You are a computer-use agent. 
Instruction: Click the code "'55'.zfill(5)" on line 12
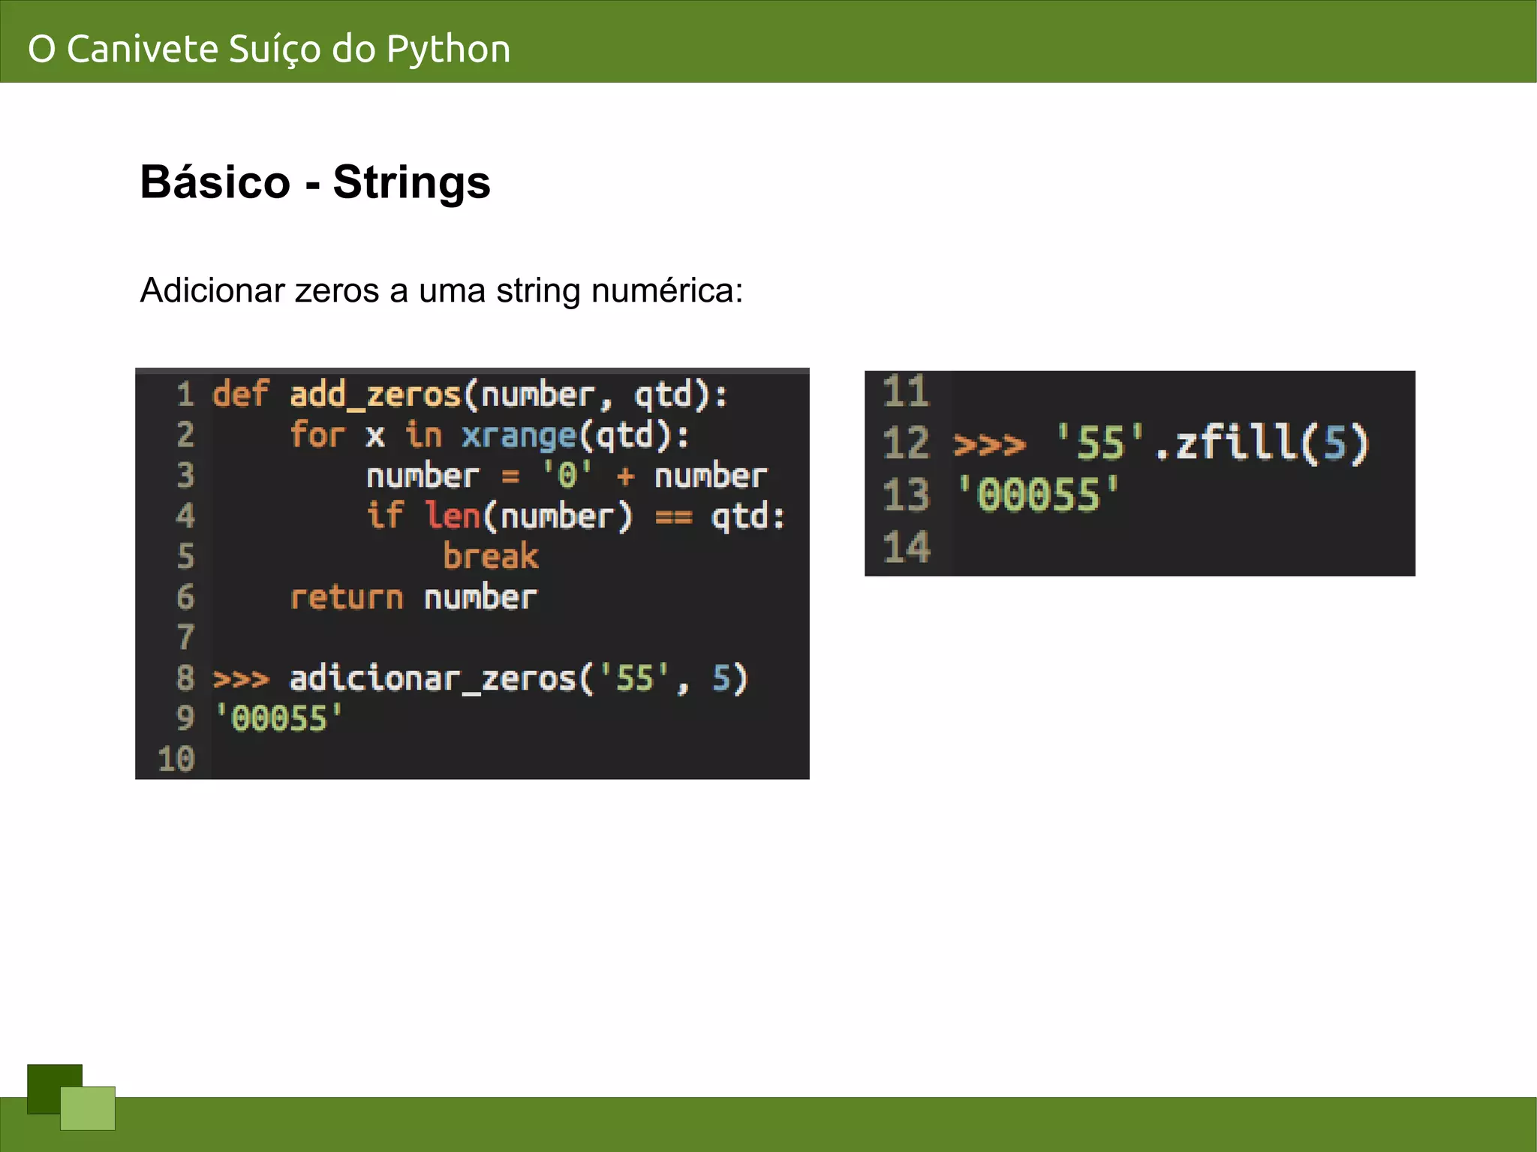point(1212,442)
